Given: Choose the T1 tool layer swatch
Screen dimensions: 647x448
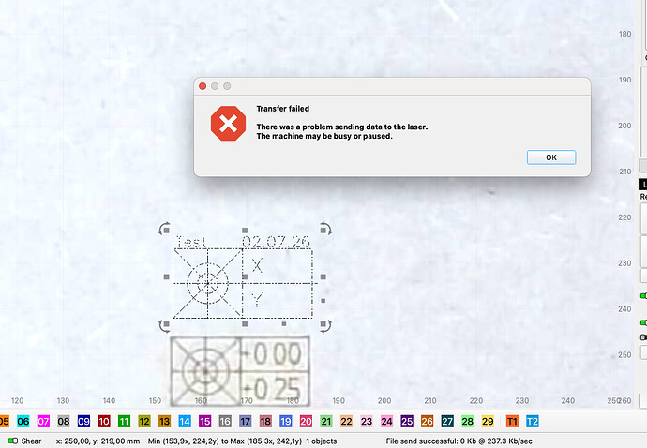Looking at the screenshot, I should point(512,421).
